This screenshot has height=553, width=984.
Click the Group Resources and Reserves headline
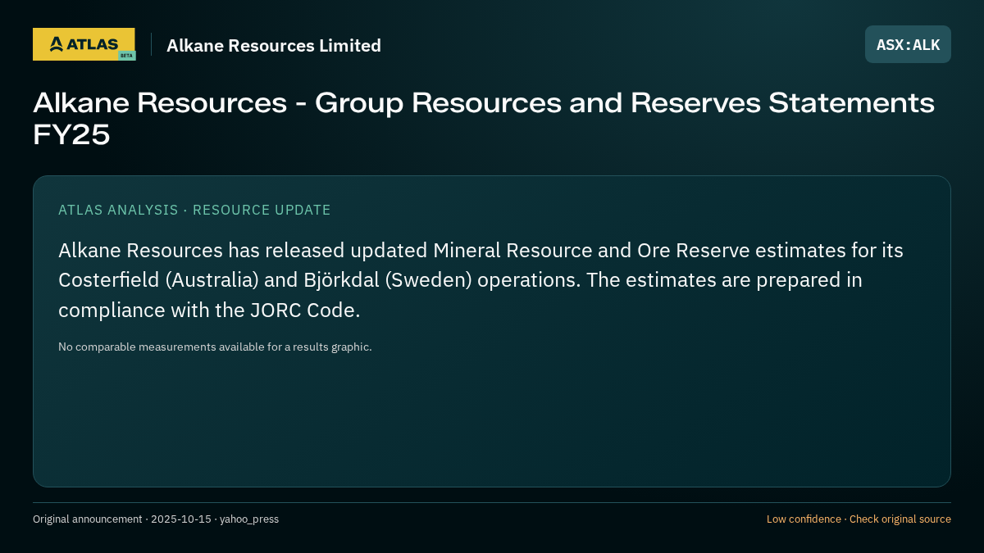click(x=484, y=118)
